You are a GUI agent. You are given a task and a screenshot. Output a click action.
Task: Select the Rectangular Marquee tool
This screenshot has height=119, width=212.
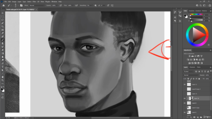(3, 17)
